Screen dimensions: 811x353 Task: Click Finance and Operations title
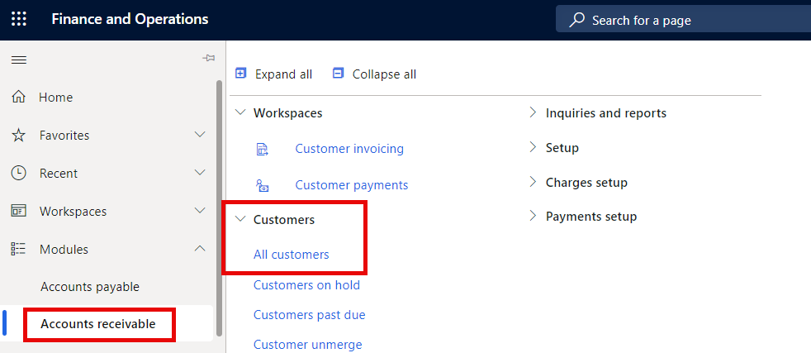(130, 20)
